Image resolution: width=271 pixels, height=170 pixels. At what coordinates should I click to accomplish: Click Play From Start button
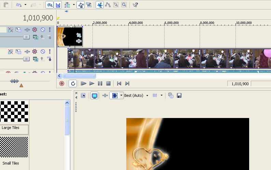click(84, 83)
